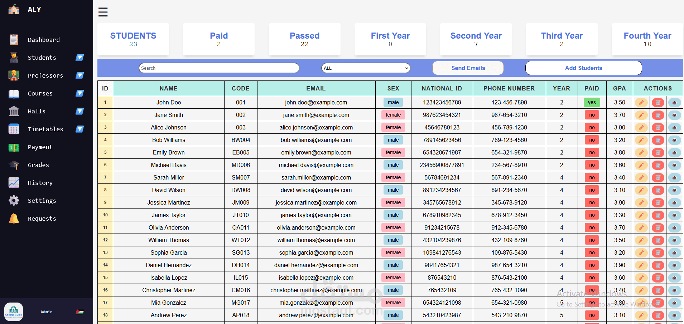View Alice Johnson's details eye icon
The width and height of the screenshot is (684, 324).
[674, 128]
